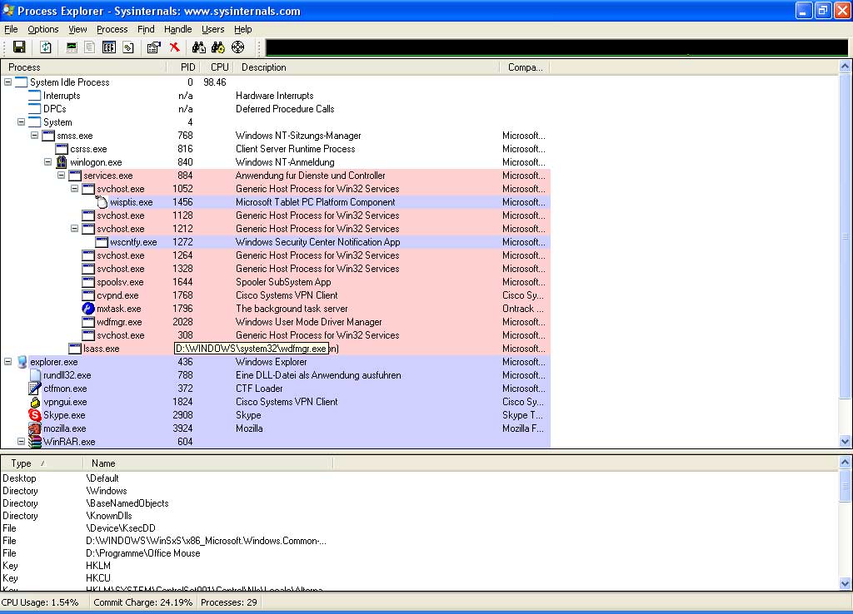The width and height of the screenshot is (853, 614).
Task: Collapse svchost.exe PID 1212 node
Action: click(74, 228)
